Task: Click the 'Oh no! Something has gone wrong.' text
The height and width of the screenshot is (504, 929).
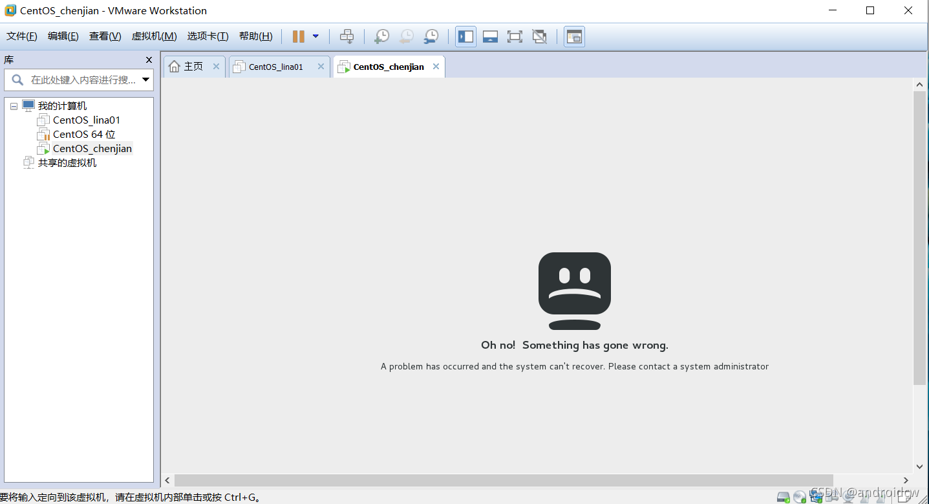Action: click(575, 345)
